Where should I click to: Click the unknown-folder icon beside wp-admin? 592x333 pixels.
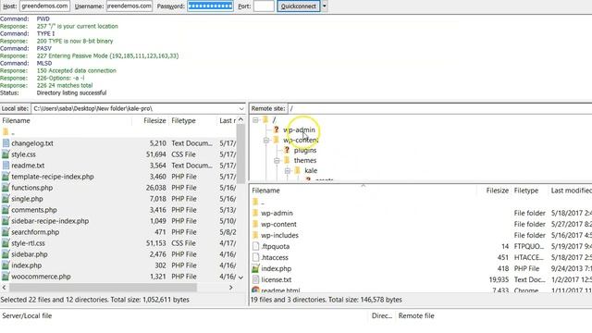coord(276,129)
